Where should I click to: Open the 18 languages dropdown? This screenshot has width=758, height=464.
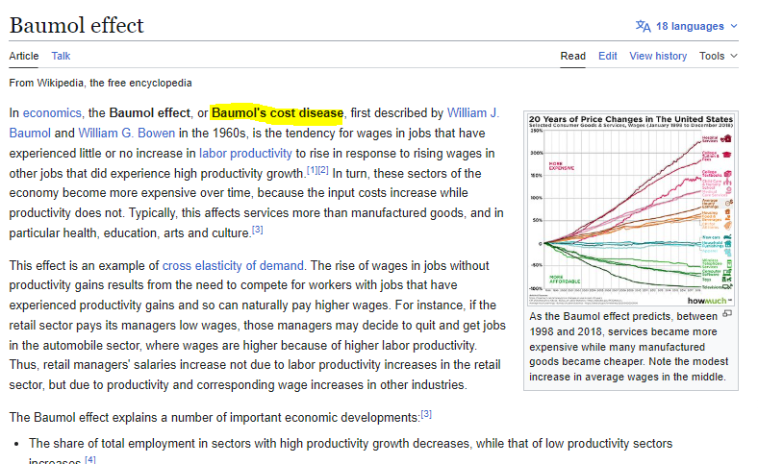687,26
